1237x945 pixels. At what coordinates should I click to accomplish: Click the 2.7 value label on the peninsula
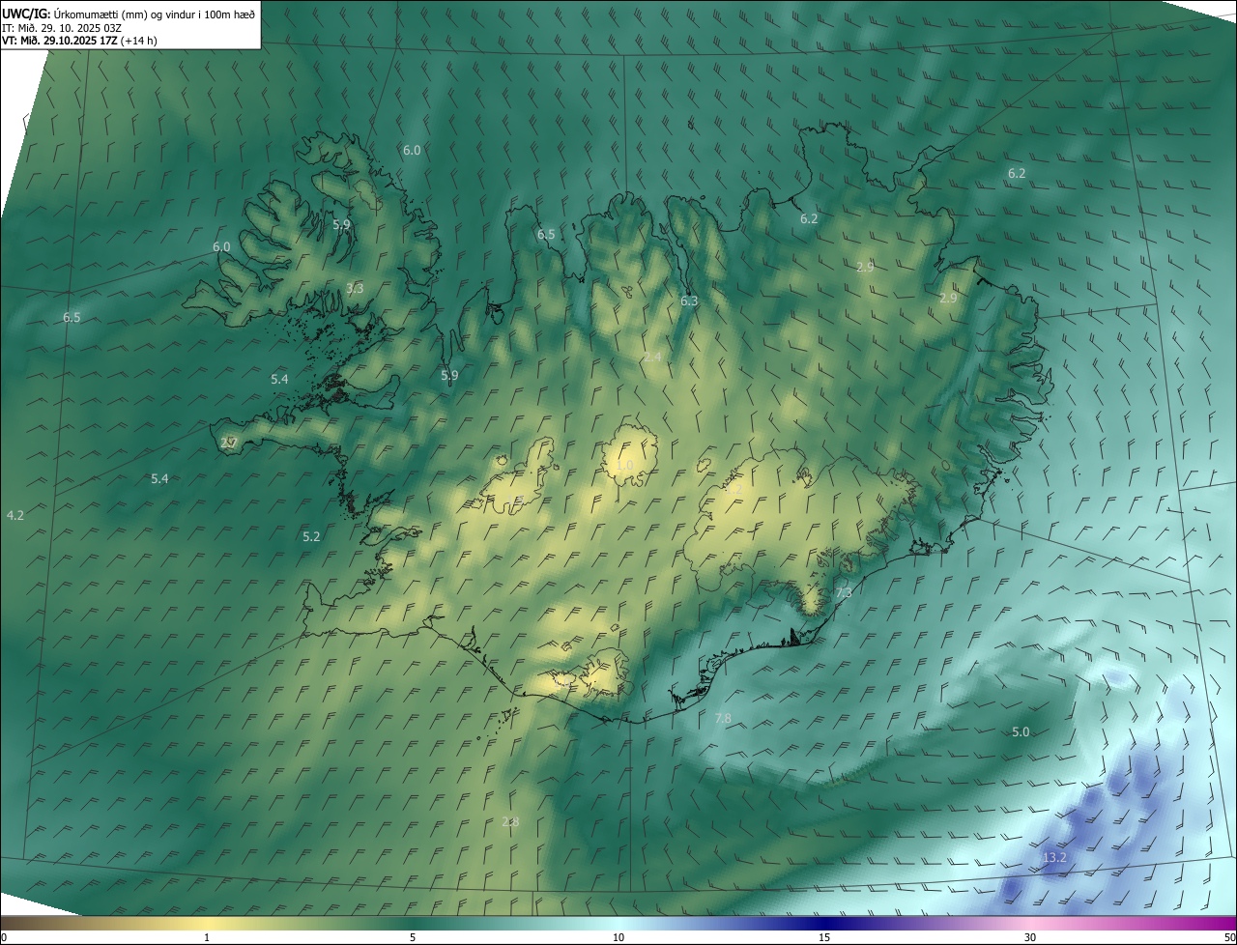(229, 443)
